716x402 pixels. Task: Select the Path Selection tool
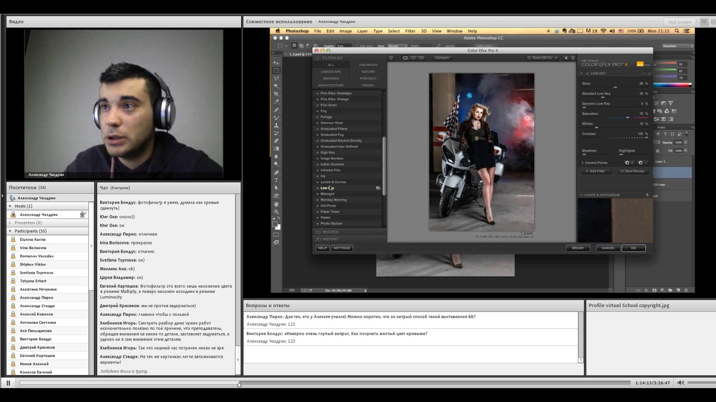click(x=276, y=188)
